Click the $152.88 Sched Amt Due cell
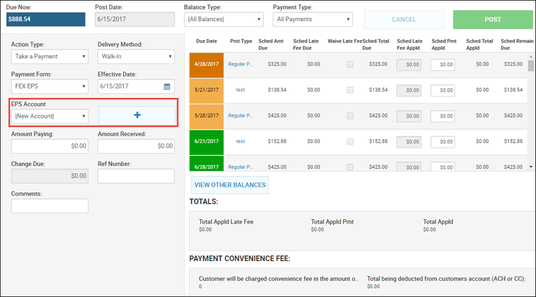This screenshot has width=536, height=297. [277, 141]
